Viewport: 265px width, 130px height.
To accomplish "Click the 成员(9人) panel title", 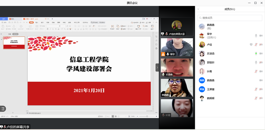I will [230, 9].
